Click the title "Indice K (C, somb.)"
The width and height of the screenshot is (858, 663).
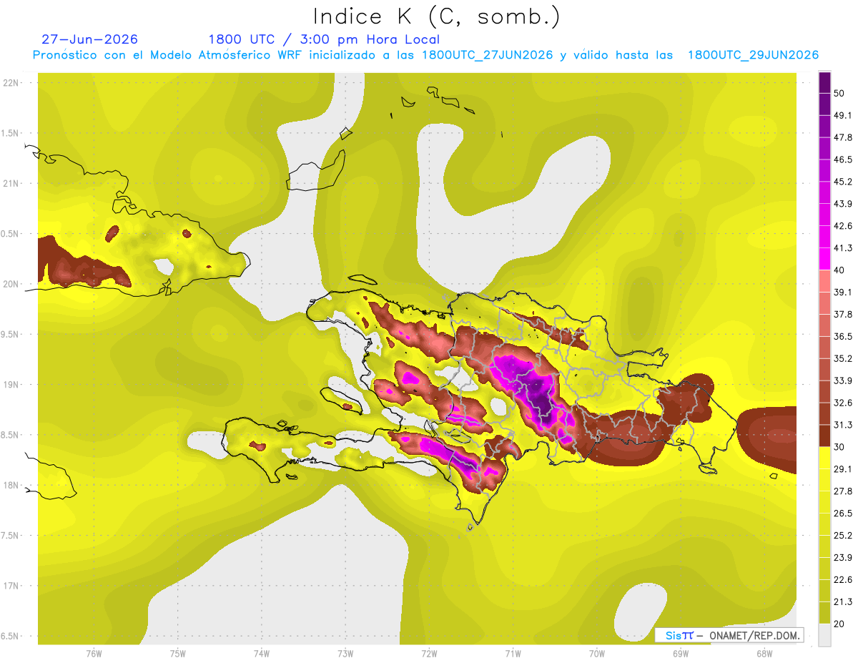click(x=436, y=16)
